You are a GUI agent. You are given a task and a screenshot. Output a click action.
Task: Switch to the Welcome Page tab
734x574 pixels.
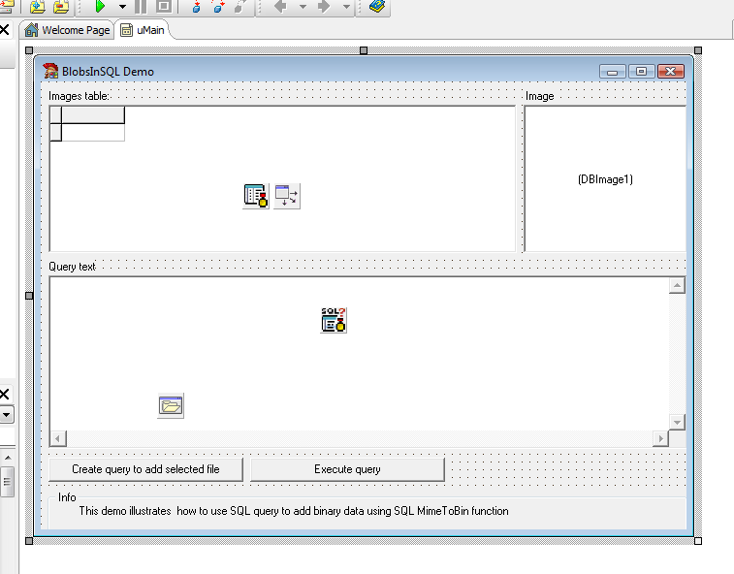67,30
